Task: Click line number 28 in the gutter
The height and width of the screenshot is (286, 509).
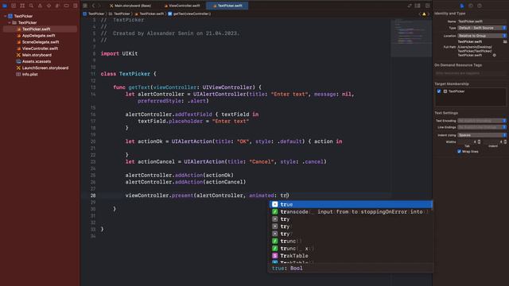Action: [93, 195]
